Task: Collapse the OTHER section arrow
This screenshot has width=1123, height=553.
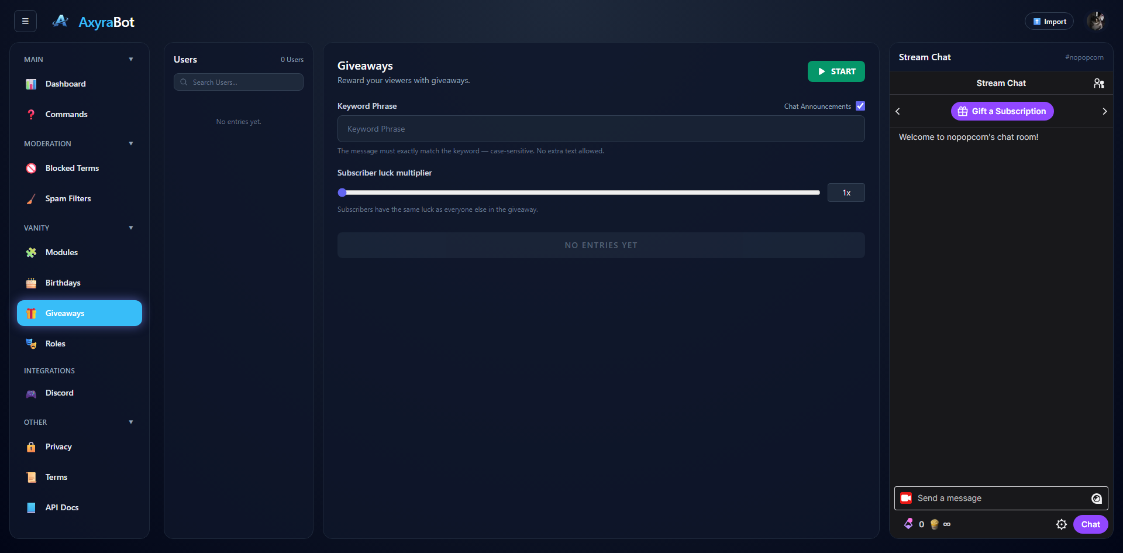Action: coord(131,422)
